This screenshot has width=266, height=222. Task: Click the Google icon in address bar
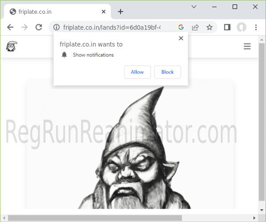click(181, 27)
